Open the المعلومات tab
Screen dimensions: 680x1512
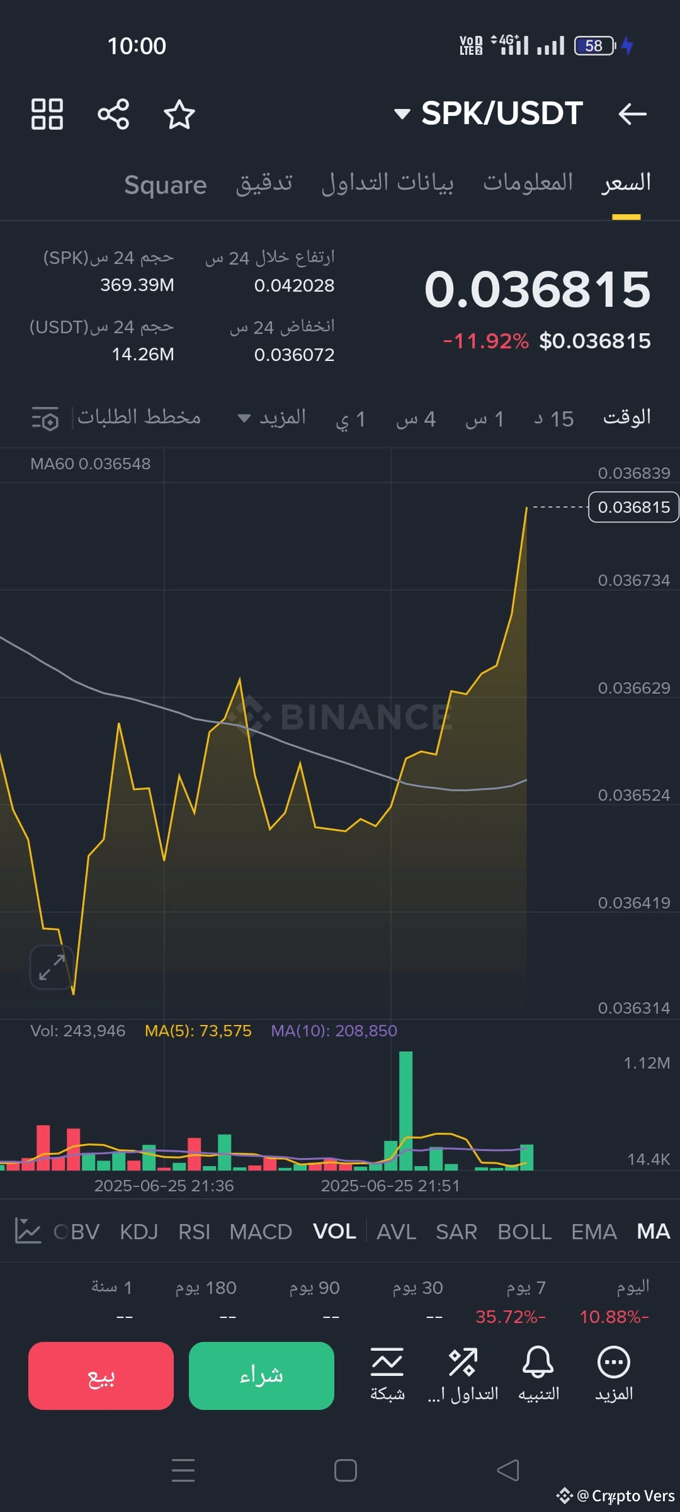pyautogui.click(x=528, y=183)
